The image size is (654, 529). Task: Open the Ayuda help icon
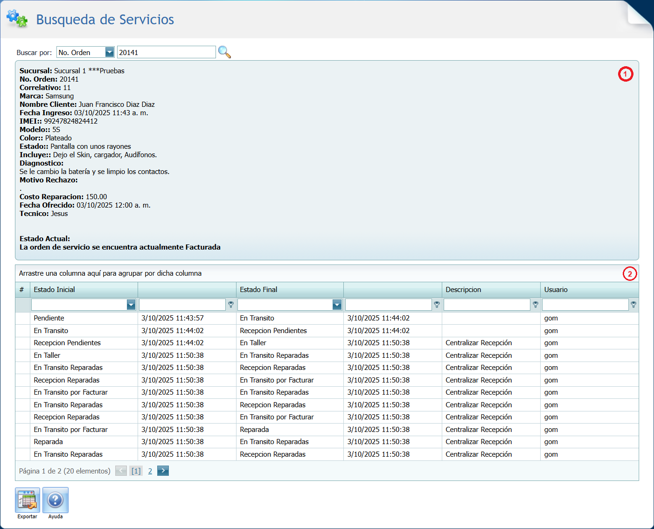pyautogui.click(x=56, y=500)
